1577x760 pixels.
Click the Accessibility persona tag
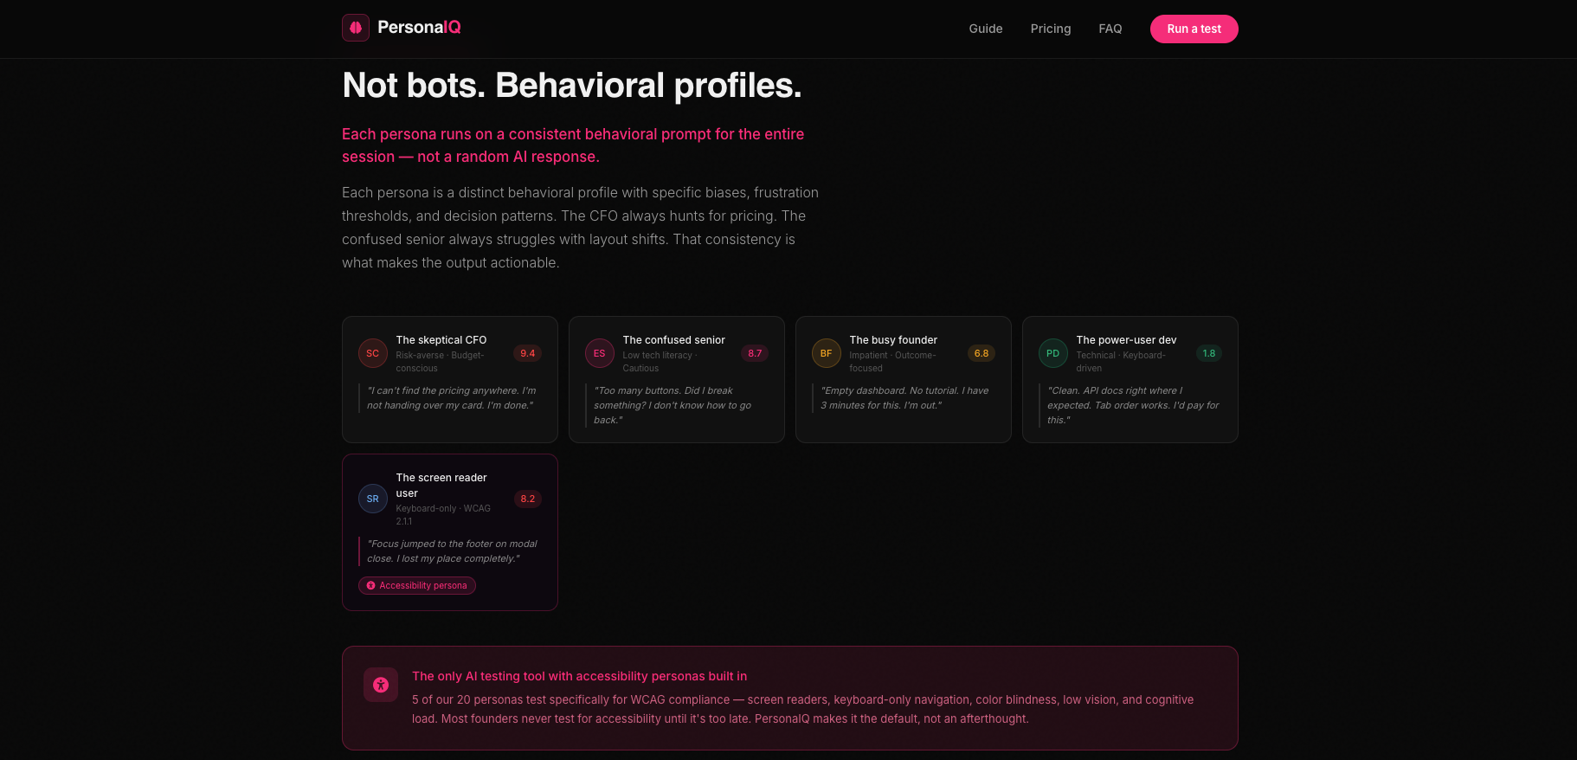[x=417, y=586]
